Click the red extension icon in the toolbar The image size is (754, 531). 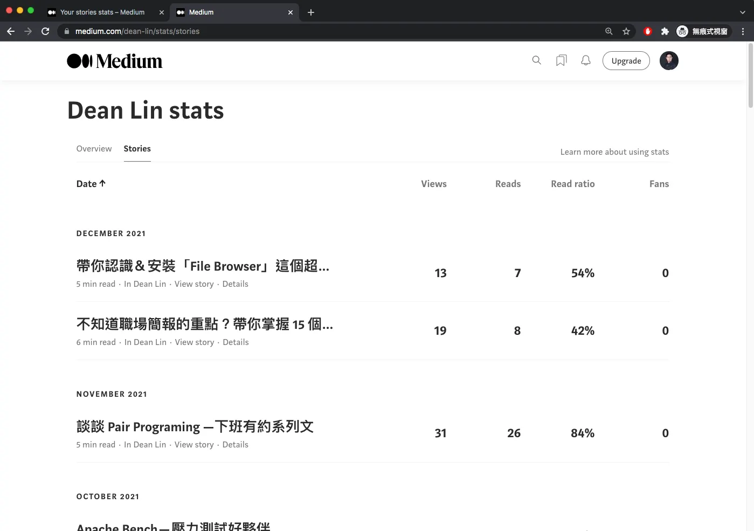(x=648, y=31)
